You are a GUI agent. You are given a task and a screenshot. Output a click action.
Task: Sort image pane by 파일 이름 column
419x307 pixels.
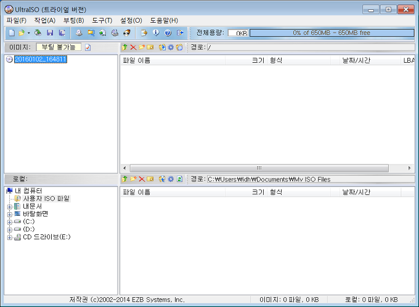tap(173, 60)
